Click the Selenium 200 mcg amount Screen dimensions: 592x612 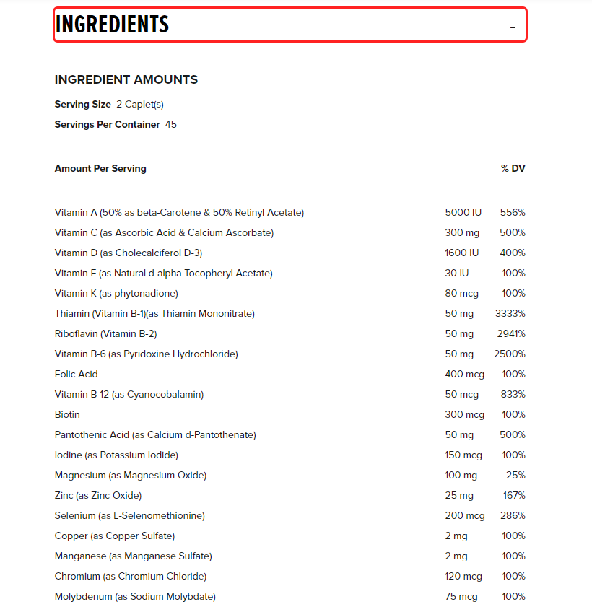(465, 516)
